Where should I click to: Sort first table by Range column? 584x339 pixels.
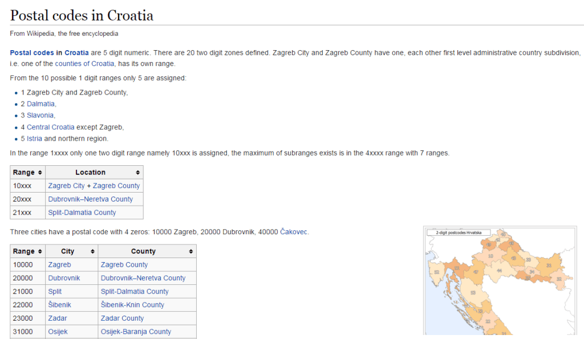pos(40,172)
